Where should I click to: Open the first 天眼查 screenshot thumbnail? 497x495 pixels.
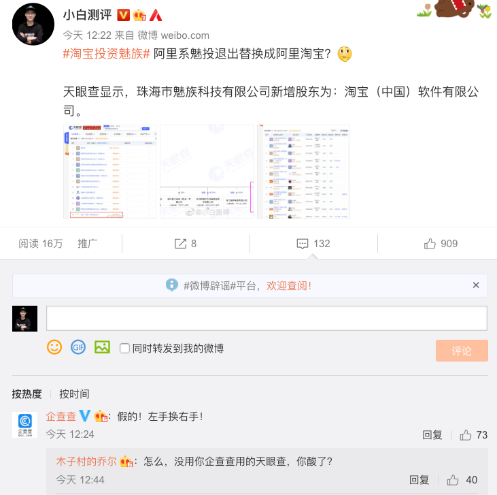109,172
